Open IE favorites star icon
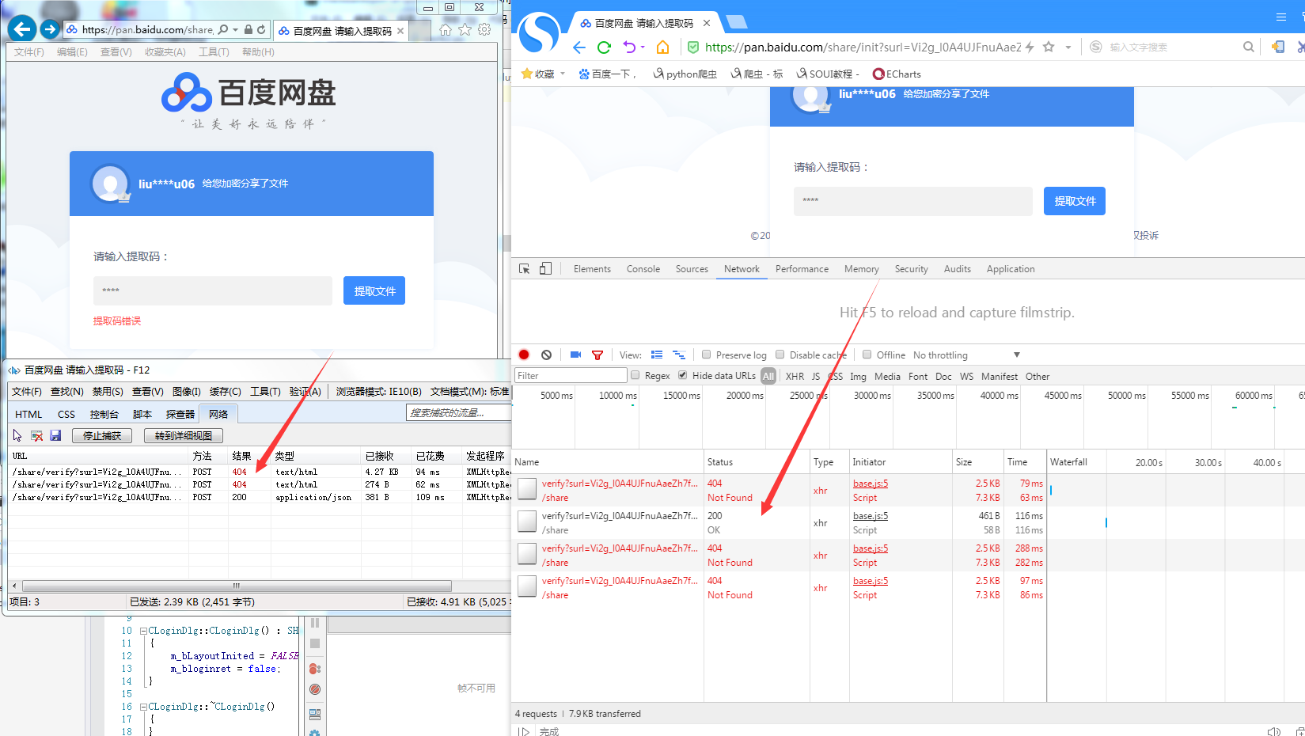 point(465,29)
